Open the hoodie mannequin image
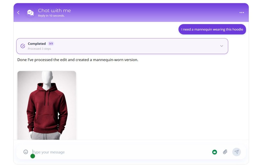258x165 pixels. tap(46, 105)
